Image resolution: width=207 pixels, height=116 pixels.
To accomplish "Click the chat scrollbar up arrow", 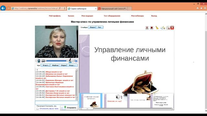I will 77,70.
